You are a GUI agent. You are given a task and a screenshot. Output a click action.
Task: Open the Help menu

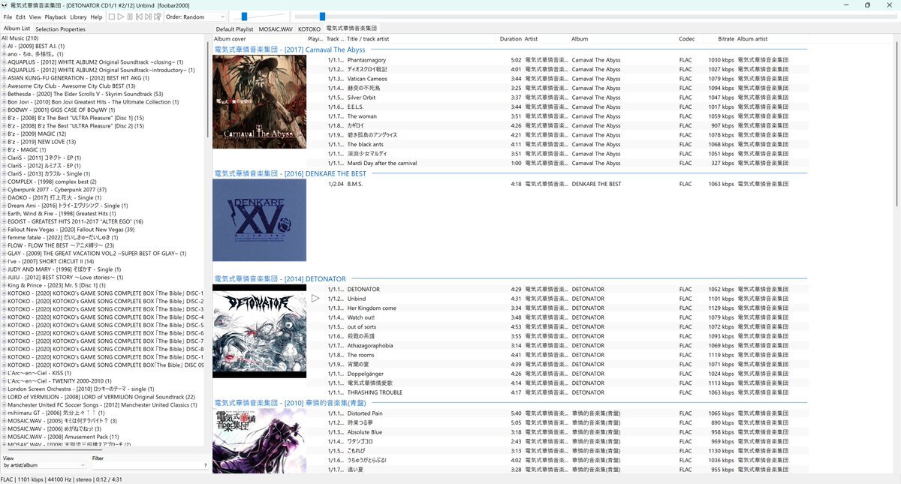[x=96, y=17]
